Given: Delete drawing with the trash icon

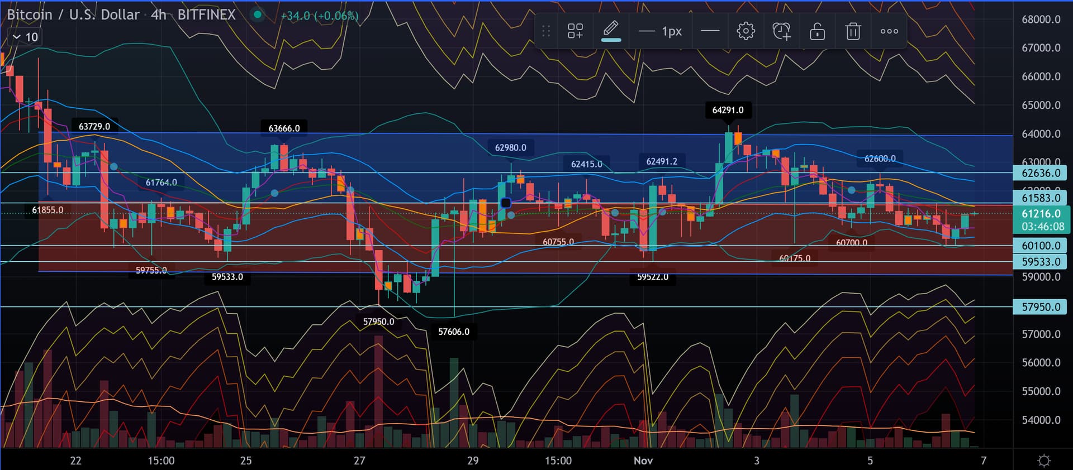Looking at the screenshot, I should (x=853, y=31).
